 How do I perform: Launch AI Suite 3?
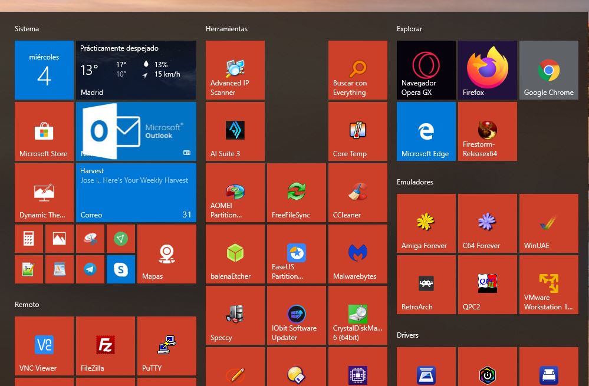tap(235, 131)
